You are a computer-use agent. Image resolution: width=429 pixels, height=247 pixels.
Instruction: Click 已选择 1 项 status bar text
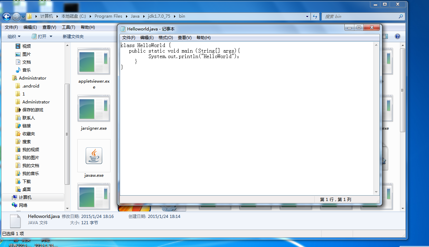pyautogui.click(x=13, y=234)
